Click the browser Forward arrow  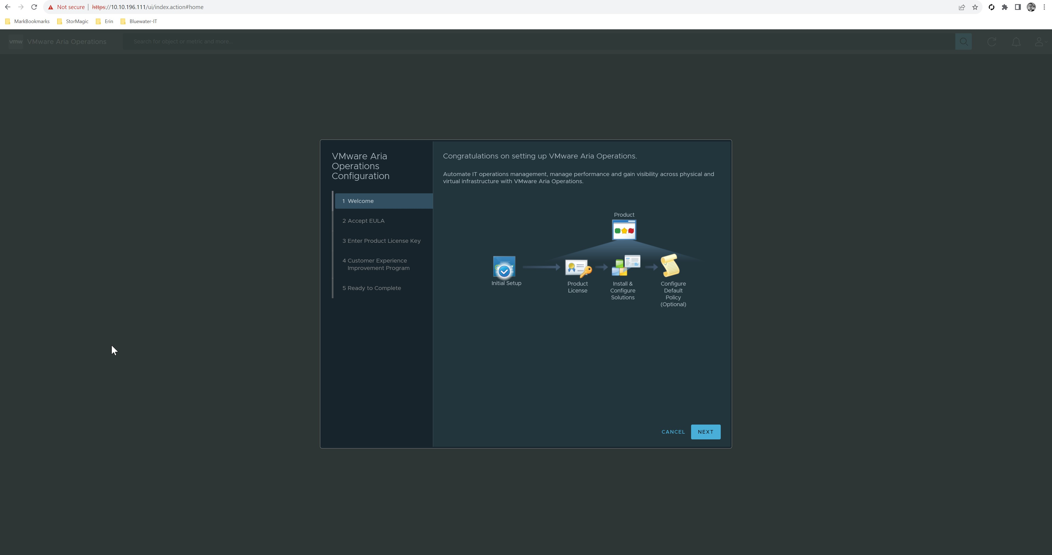21,7
